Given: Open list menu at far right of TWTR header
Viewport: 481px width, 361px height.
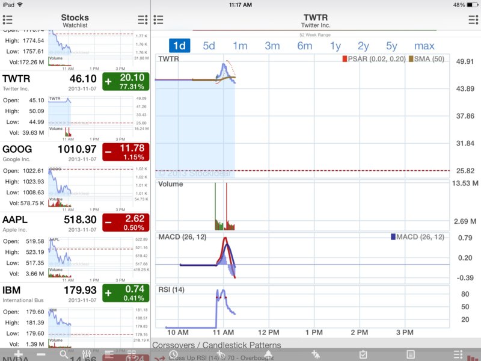Looking at the screenshot, I should click(x=472, y=20).
